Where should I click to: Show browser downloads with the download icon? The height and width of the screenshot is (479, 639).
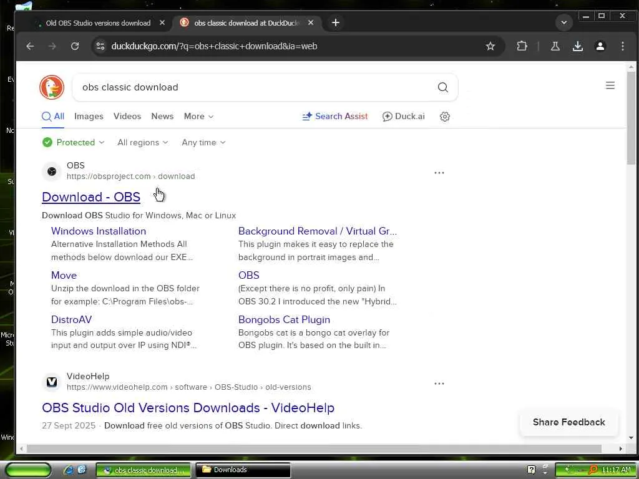point(577,46)
